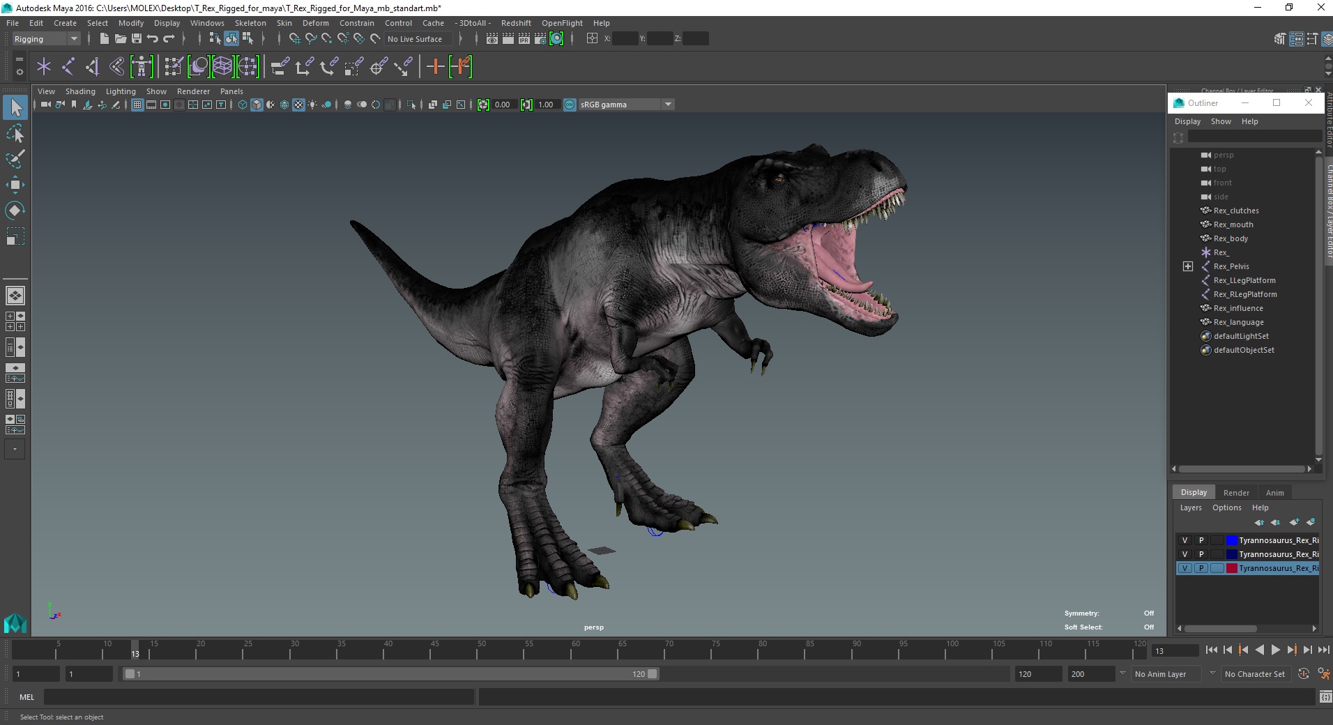Screen dimensions: 1333x725
Task: Click the Outliner horizontal scrollbar
Action: click(x=1242, y=469)
